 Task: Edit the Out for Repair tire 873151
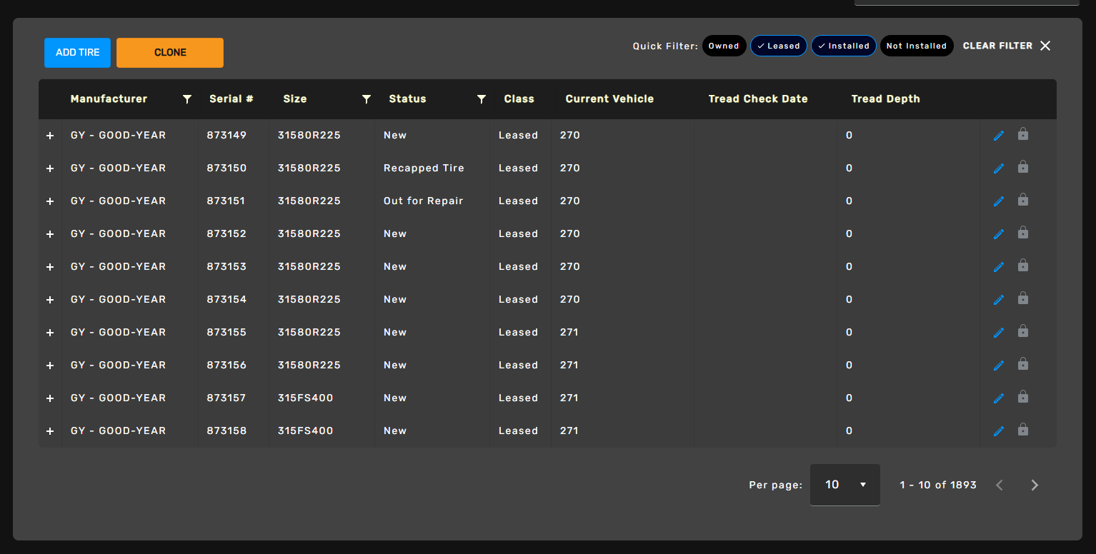pyautogui.click(x=999, y=201)
